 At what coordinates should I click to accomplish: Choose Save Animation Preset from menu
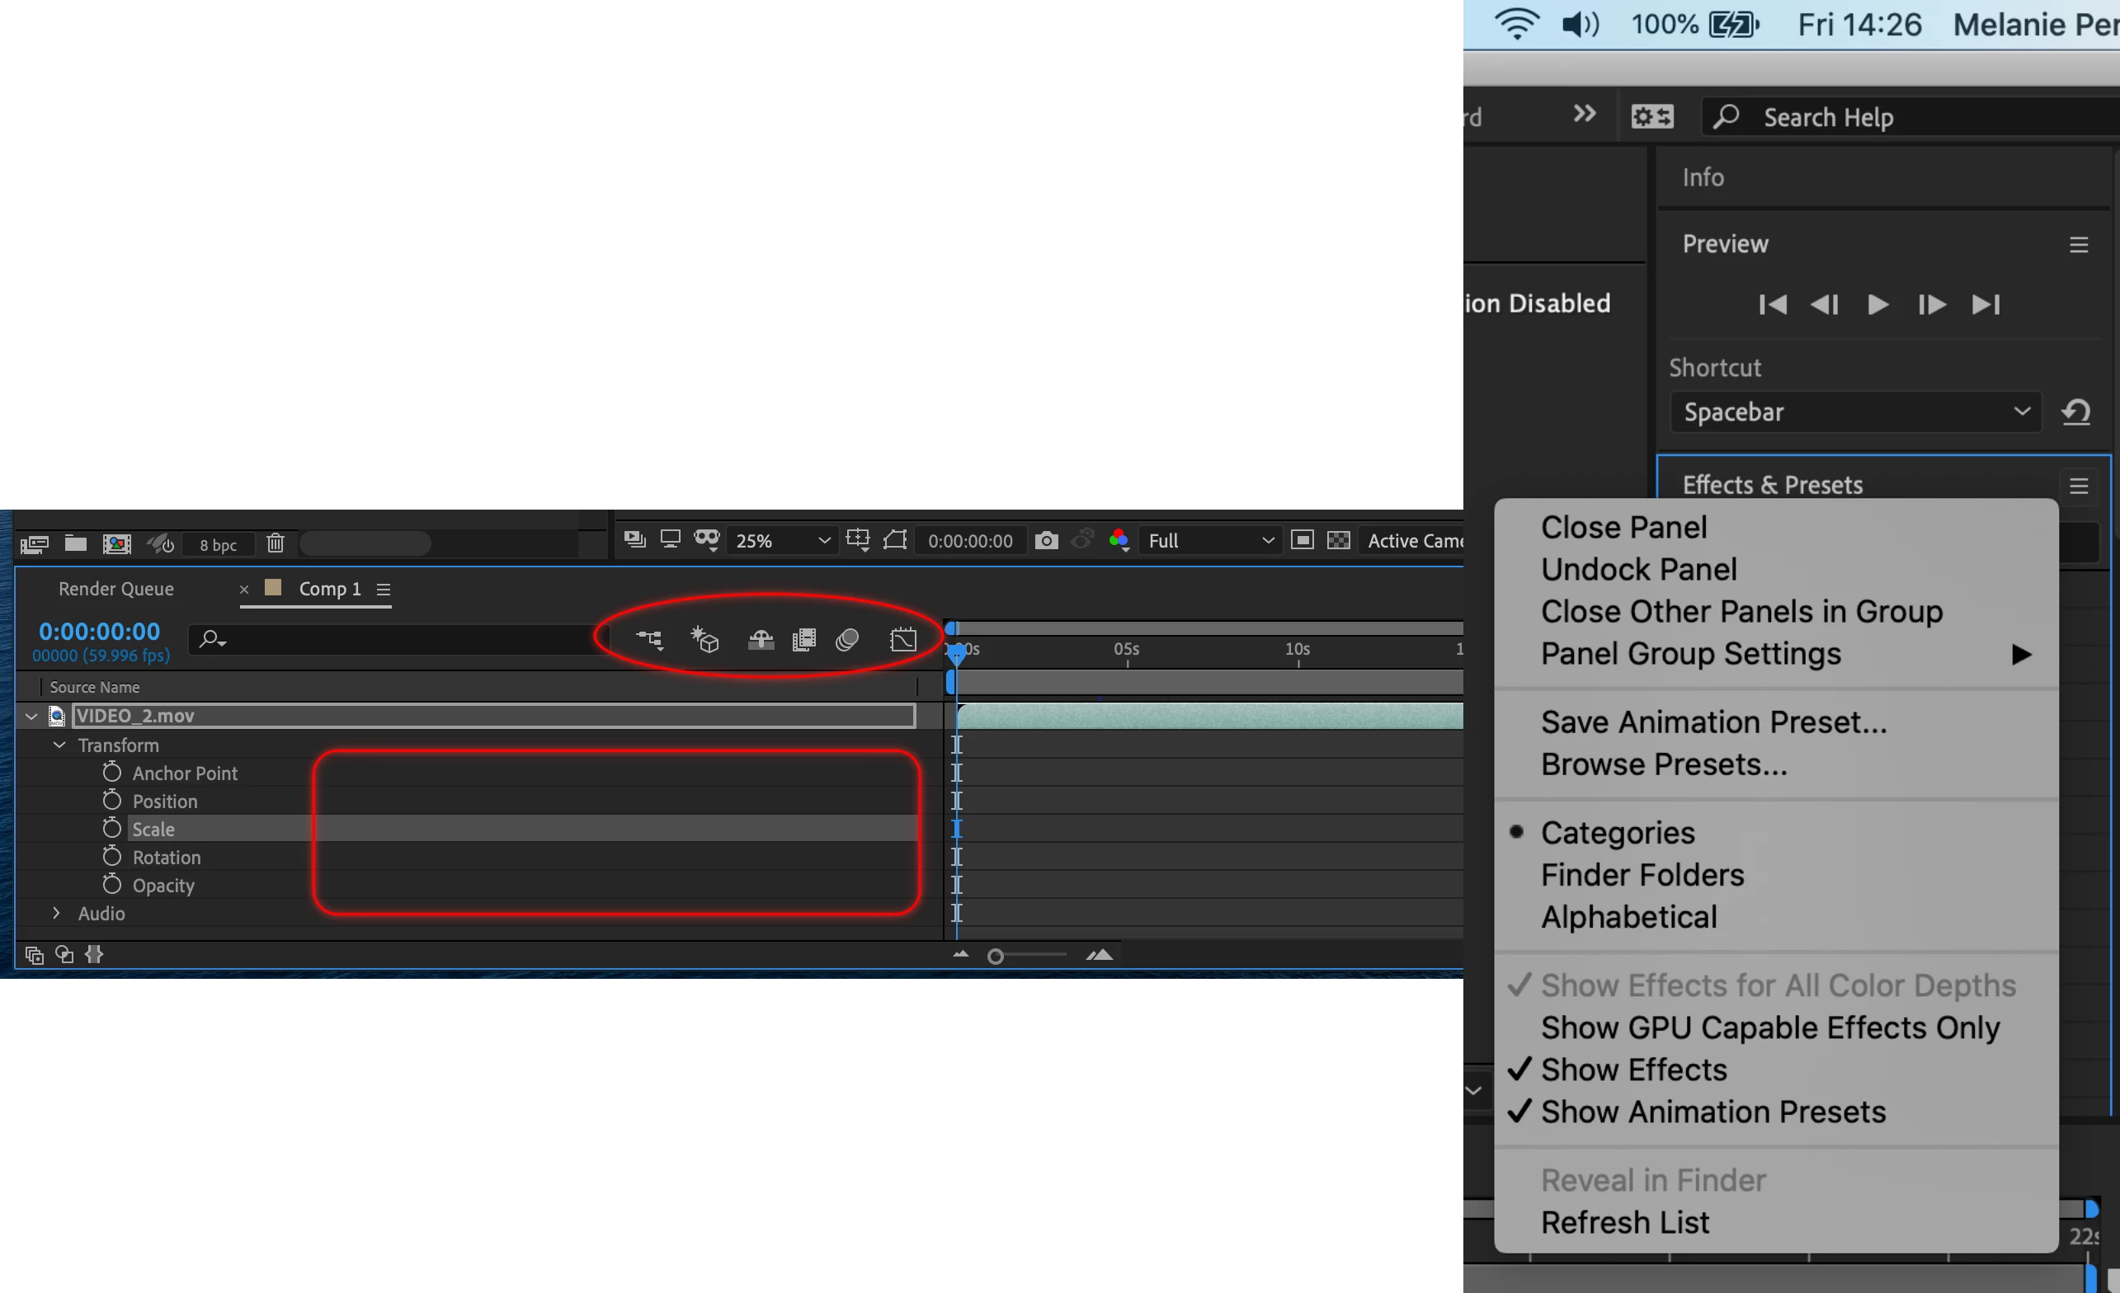(x=1713, y=722)
